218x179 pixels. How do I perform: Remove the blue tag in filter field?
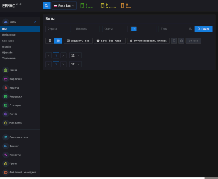coord(134,29)
